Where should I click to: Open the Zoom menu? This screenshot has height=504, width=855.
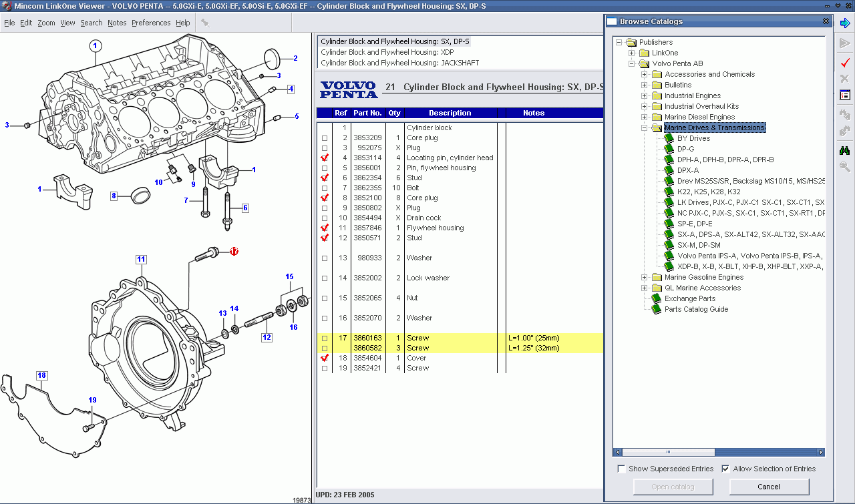point(46,23)
